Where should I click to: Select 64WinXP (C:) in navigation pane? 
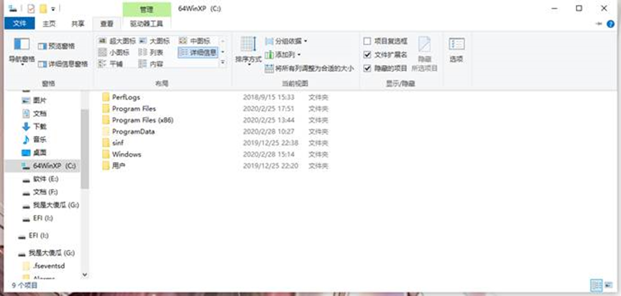pyautogui.click(x=42, y=166)
